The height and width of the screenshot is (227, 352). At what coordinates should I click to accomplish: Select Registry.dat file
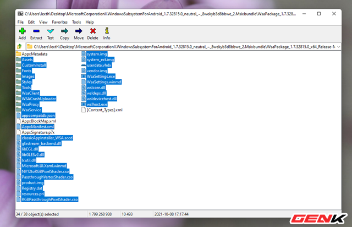click(x=29, y=188)
